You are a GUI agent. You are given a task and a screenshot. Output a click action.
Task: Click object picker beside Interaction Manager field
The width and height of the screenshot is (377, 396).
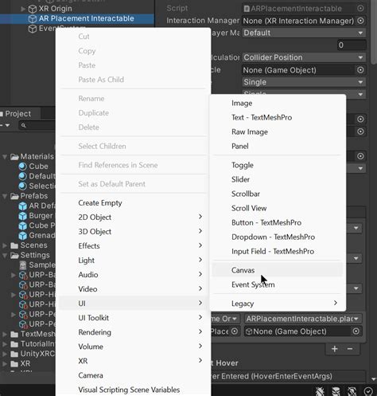click(360, 21)
